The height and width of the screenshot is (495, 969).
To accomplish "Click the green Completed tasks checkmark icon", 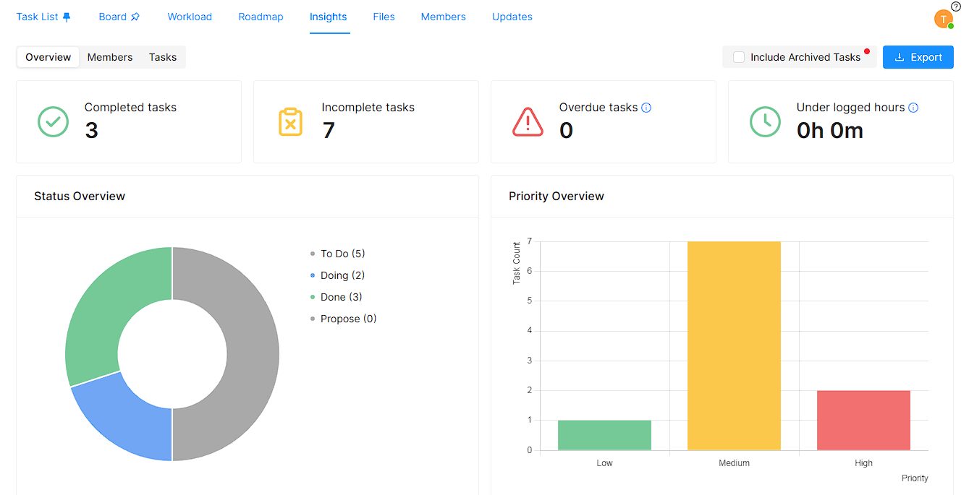I will point(53,122).
